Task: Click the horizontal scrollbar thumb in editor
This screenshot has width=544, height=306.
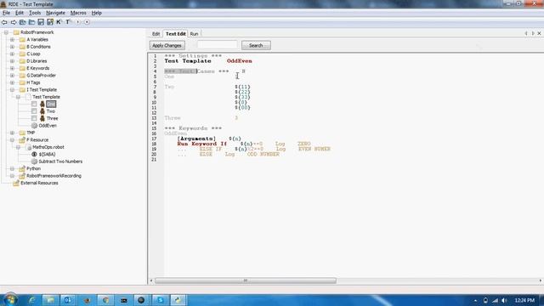Action: [246, 280]
